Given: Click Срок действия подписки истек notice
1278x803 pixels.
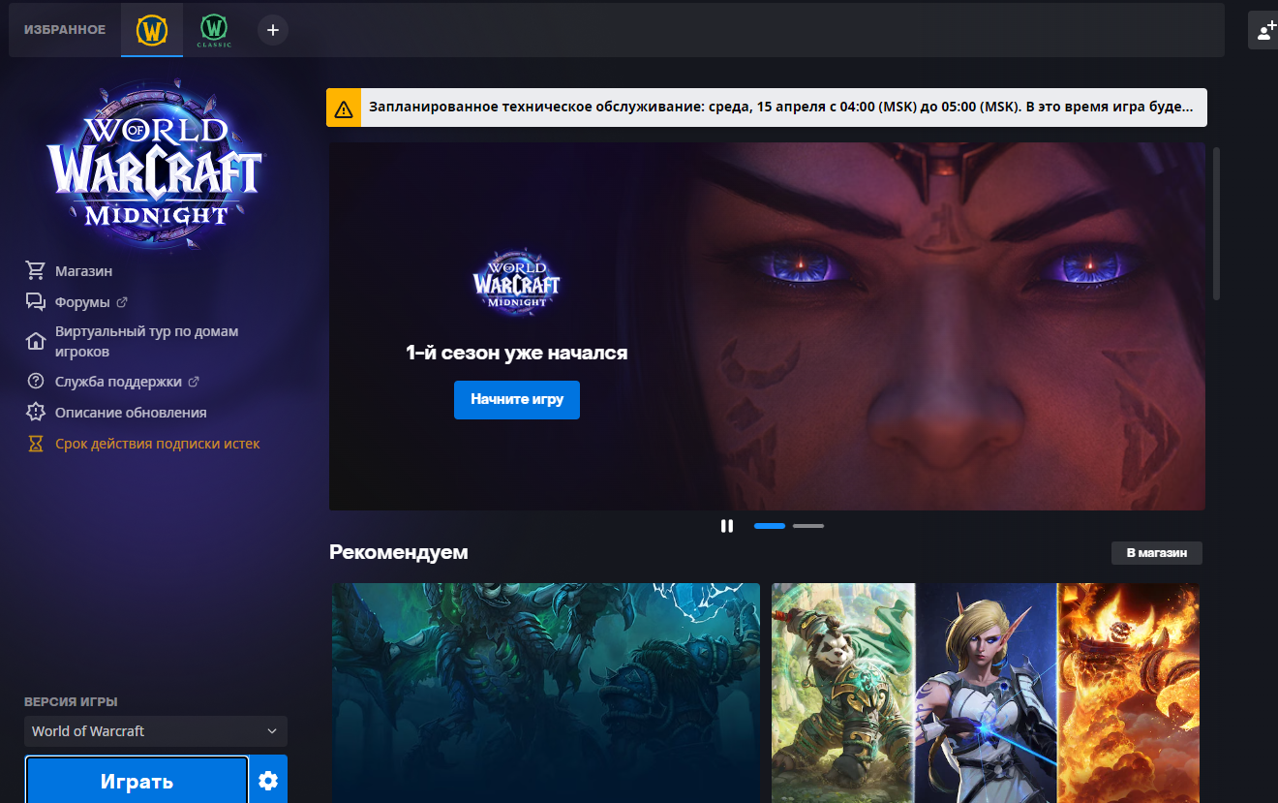Looking at the screenshot, I should click(x=158, y=444).
